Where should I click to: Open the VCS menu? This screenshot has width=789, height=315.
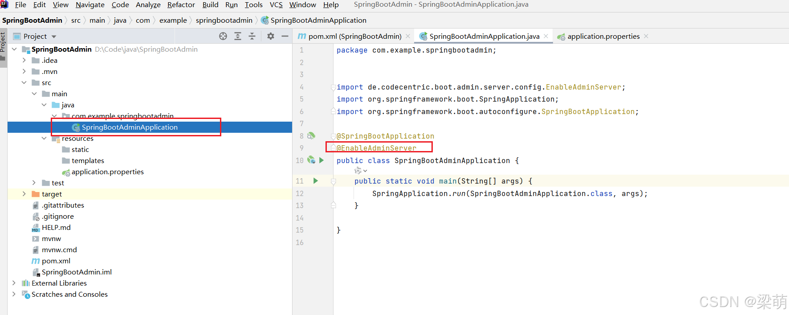point(276,4)
